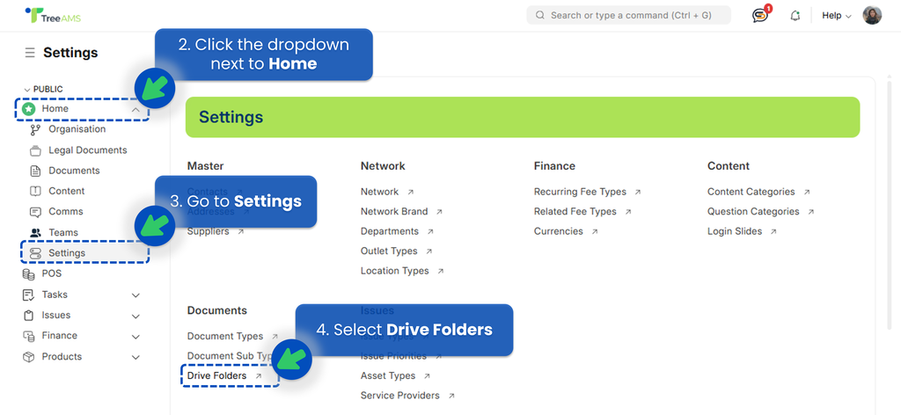The width and height of the screenshot is (901, 415).
Task: Click the POS icon in sidebar
Action: point(29,273)
